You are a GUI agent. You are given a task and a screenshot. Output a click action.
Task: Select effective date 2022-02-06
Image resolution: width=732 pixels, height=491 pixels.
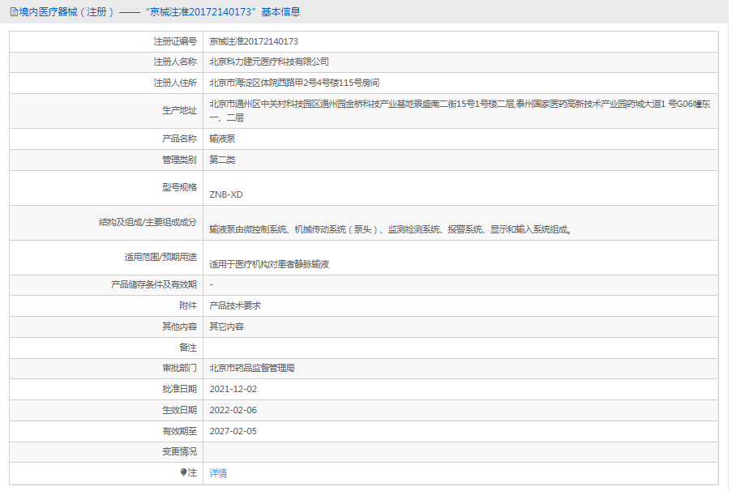coord(233,410)
